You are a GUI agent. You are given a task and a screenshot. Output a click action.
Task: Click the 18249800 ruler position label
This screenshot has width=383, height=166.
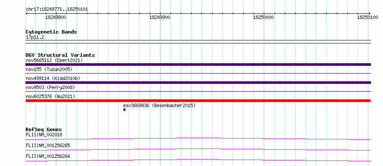56,17
